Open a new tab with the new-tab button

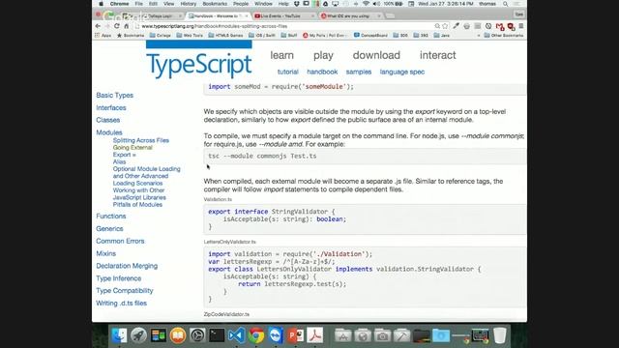[x=390, y=15]
